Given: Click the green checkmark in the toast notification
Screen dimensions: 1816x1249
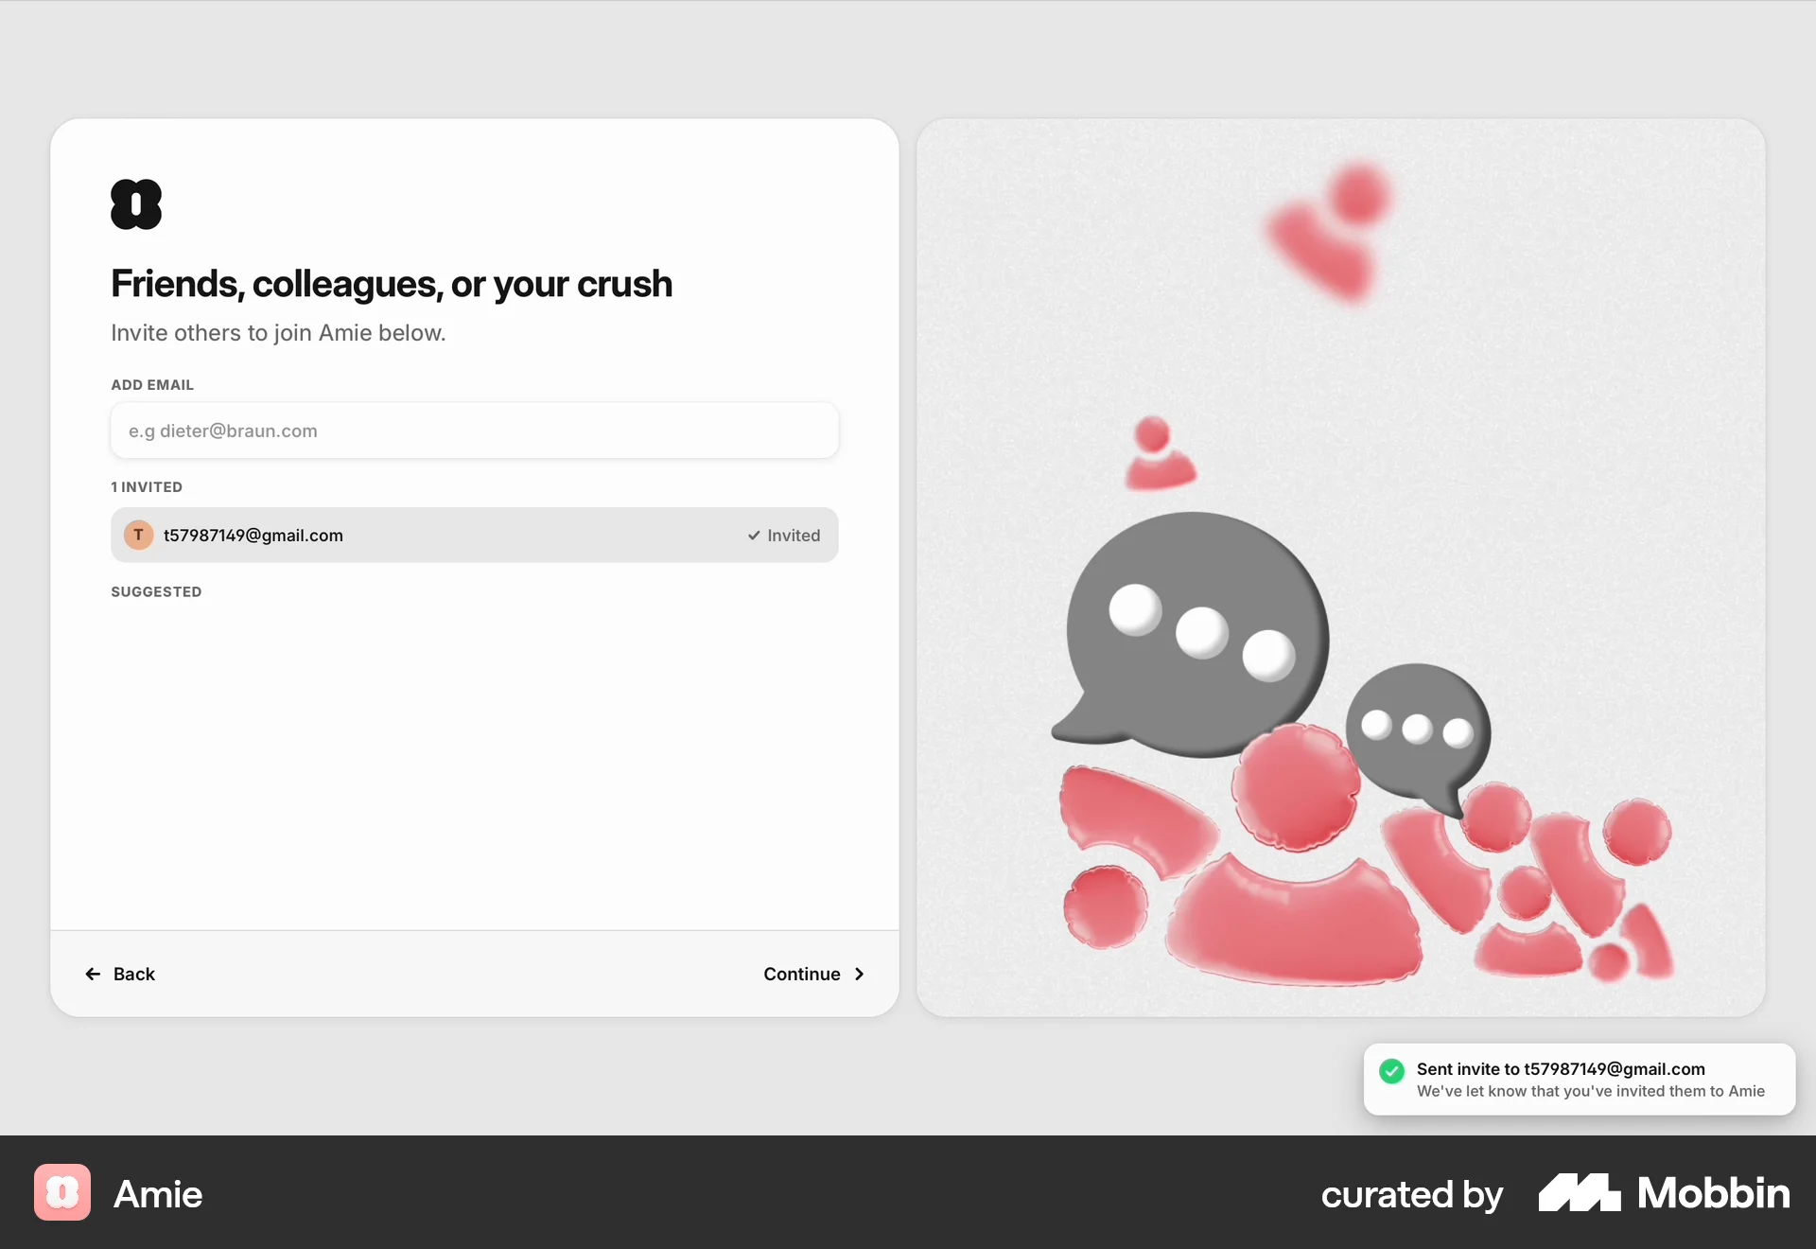Looking at the screenshot, I should 1391,1070.
